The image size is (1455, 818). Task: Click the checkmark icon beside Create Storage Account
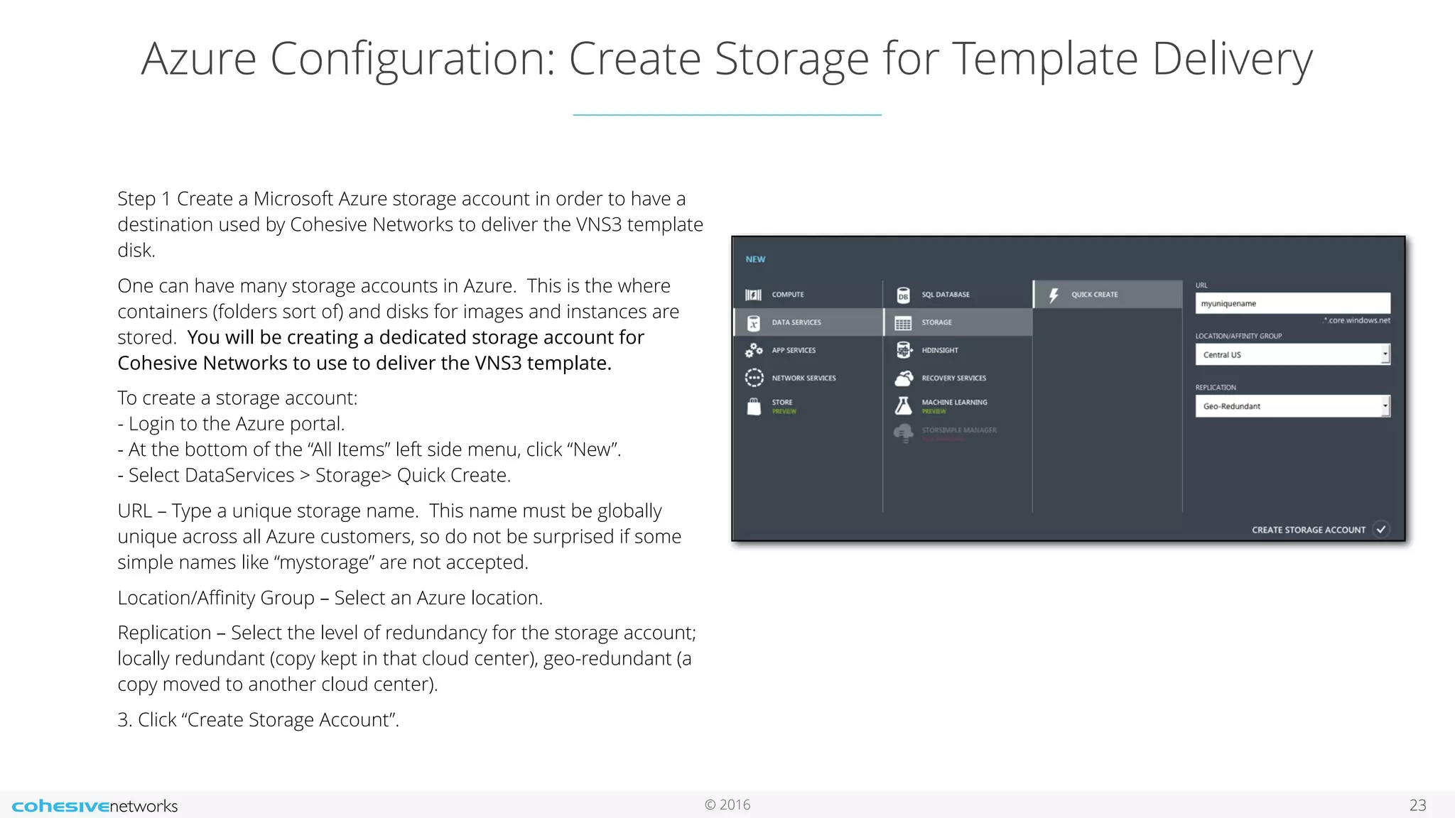click(1381, 529)
